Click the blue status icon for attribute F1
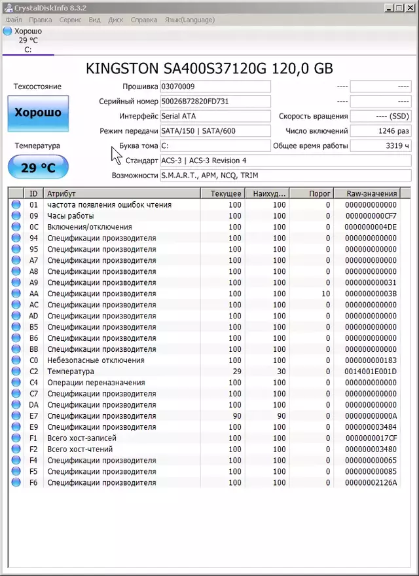419x576 pixels. pos(16,438)
